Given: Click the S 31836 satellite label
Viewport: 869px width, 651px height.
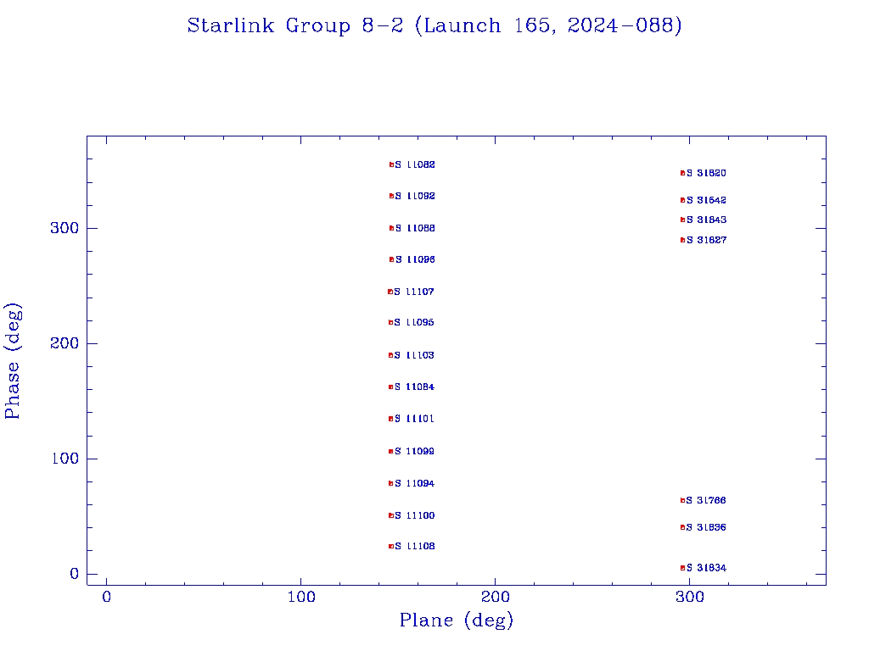Looking at the screenshot, I should pos(706,527).
